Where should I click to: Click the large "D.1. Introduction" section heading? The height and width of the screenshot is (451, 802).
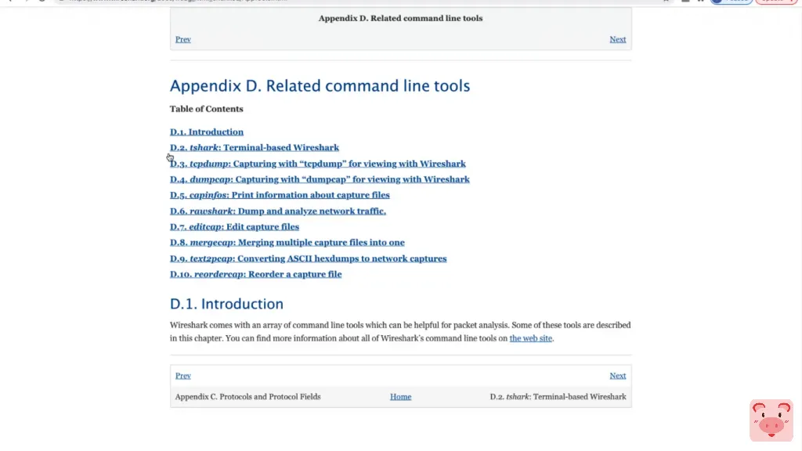(226, 304)
